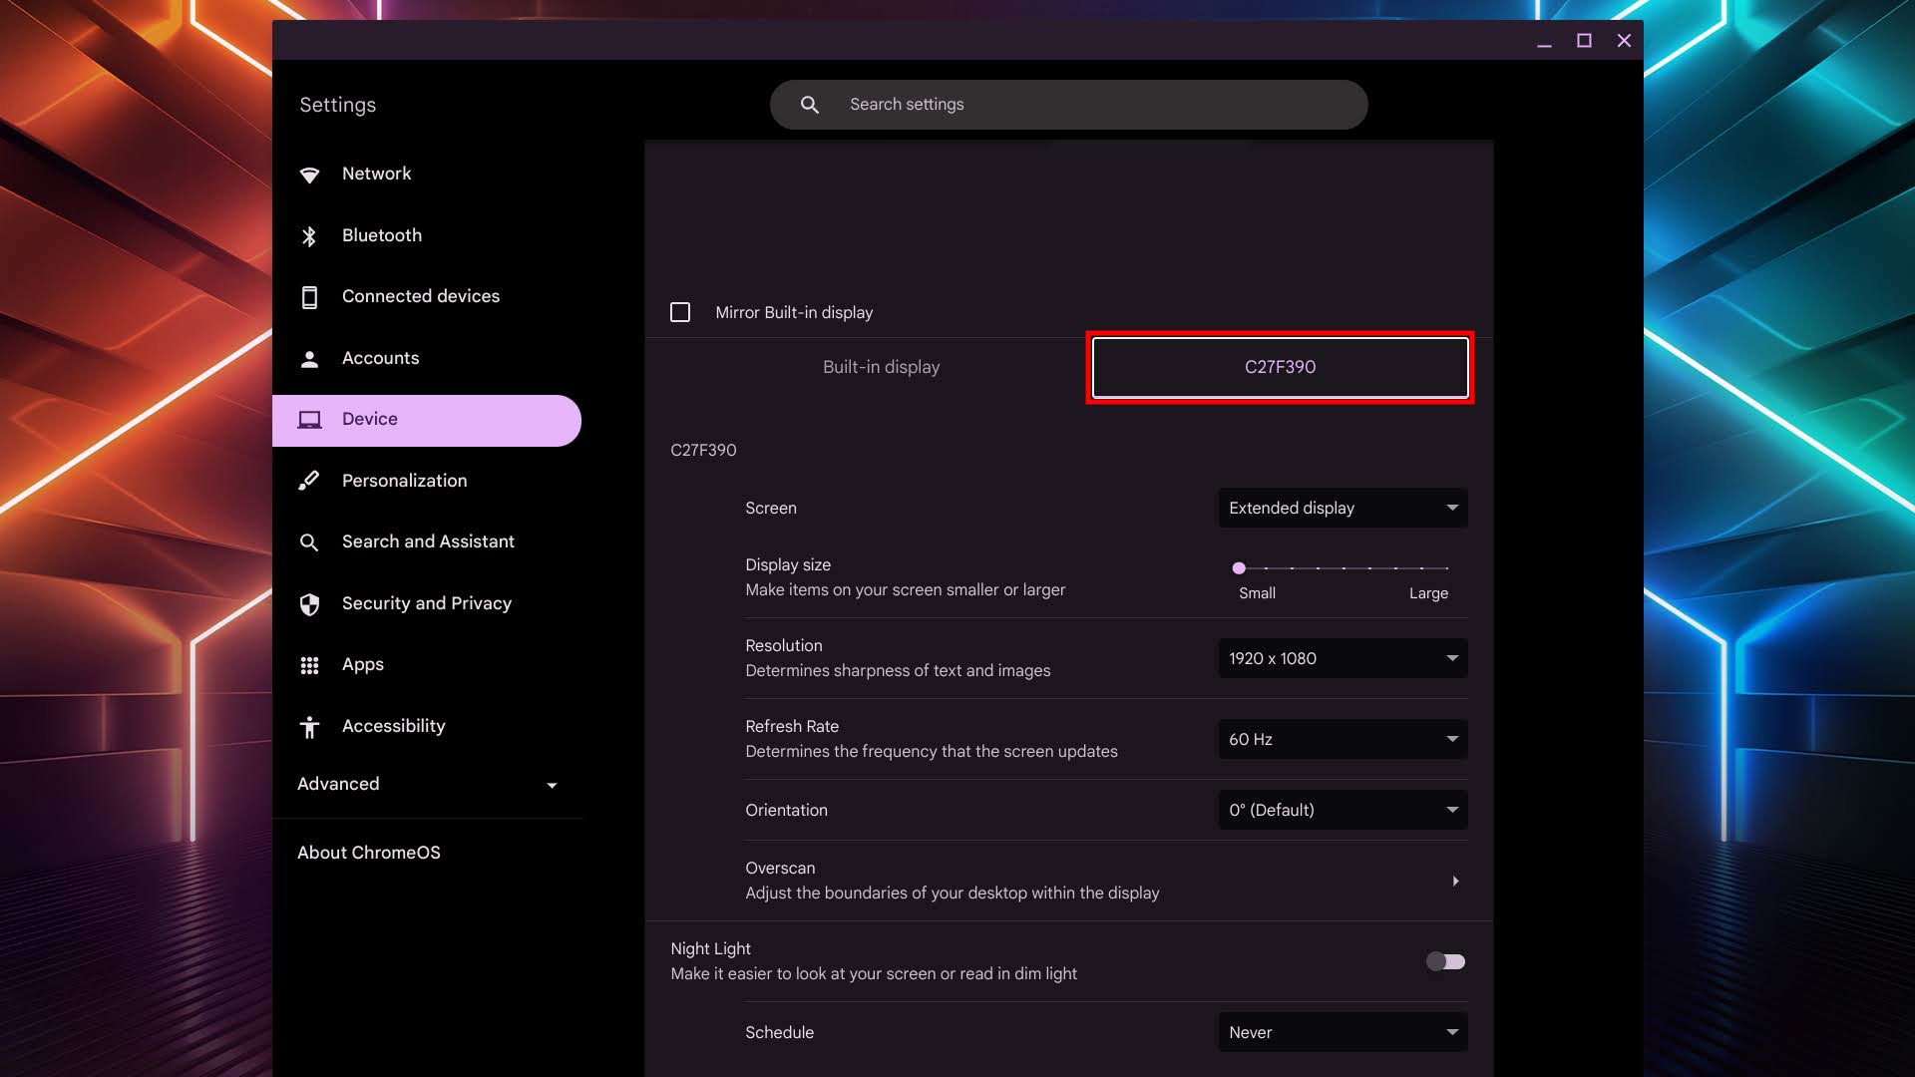
Task: Click the Personalization brush icon
Action: pyautogui.click(x=309, y=481)
